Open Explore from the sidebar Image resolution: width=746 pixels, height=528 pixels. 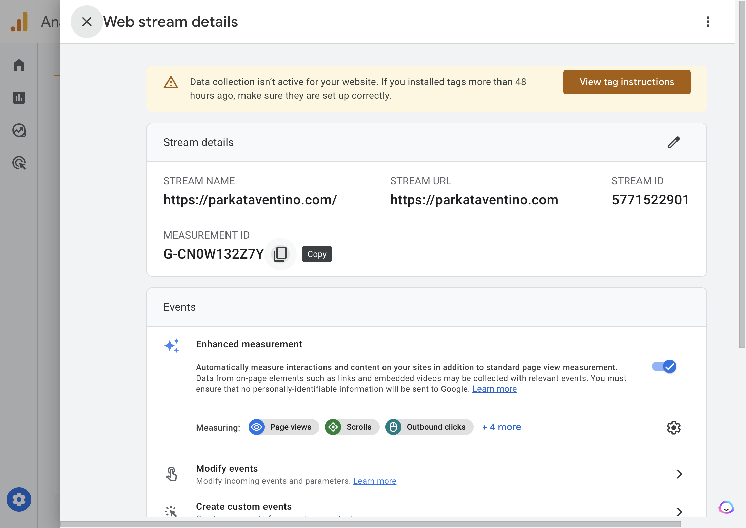point(19,130)
